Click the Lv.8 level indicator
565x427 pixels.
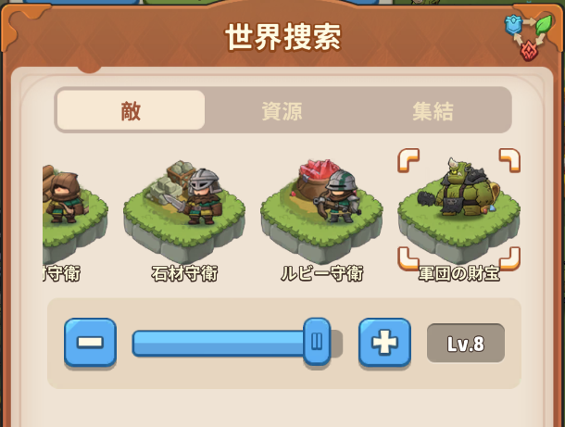pyautogui.click(x=466, y=343)
